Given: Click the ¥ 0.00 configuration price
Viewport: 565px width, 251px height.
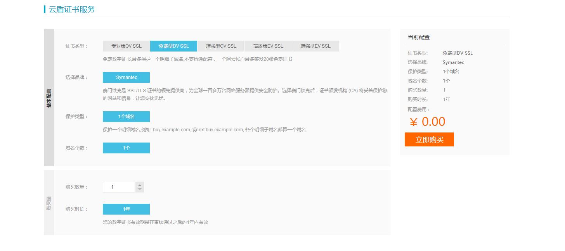Looking at the screenshot, I should (x=427, y=122).
